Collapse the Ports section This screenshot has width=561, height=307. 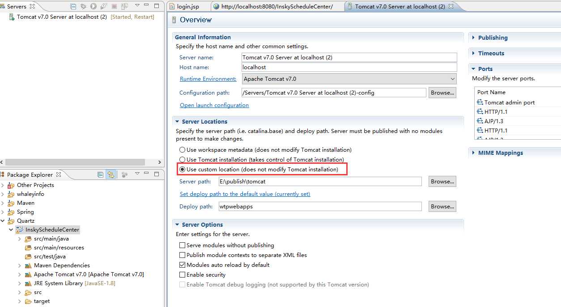click(473, 69)
